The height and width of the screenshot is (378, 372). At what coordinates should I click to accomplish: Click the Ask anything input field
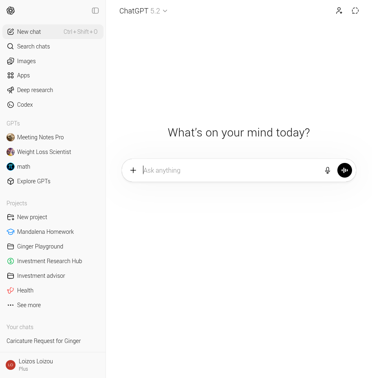[228, 170]
